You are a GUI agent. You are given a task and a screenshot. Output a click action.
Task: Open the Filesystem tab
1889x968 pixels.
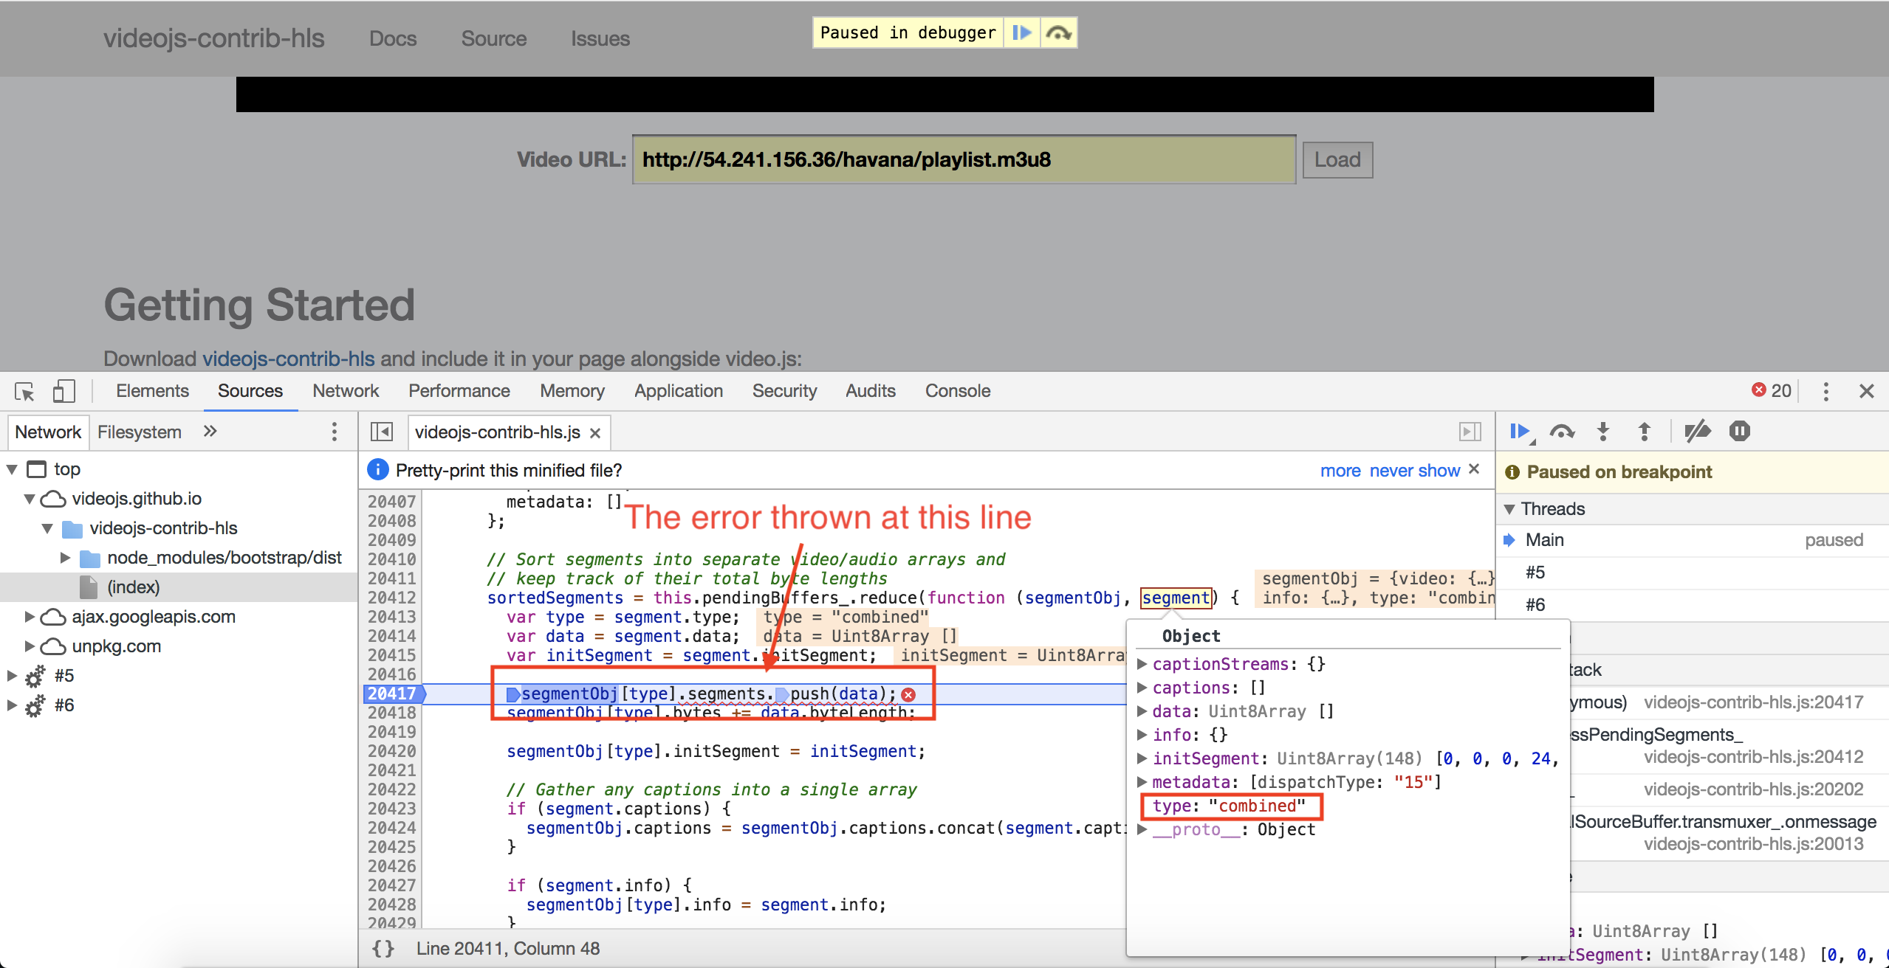[x=139, y=432]
